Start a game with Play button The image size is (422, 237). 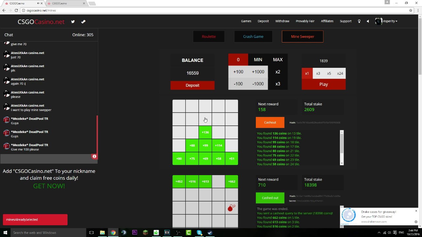coord(323,84)
